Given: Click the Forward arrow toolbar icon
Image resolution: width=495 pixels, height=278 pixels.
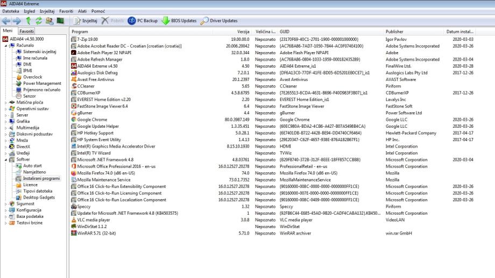Looking at the screenshot, I should [x=17, y=21].
